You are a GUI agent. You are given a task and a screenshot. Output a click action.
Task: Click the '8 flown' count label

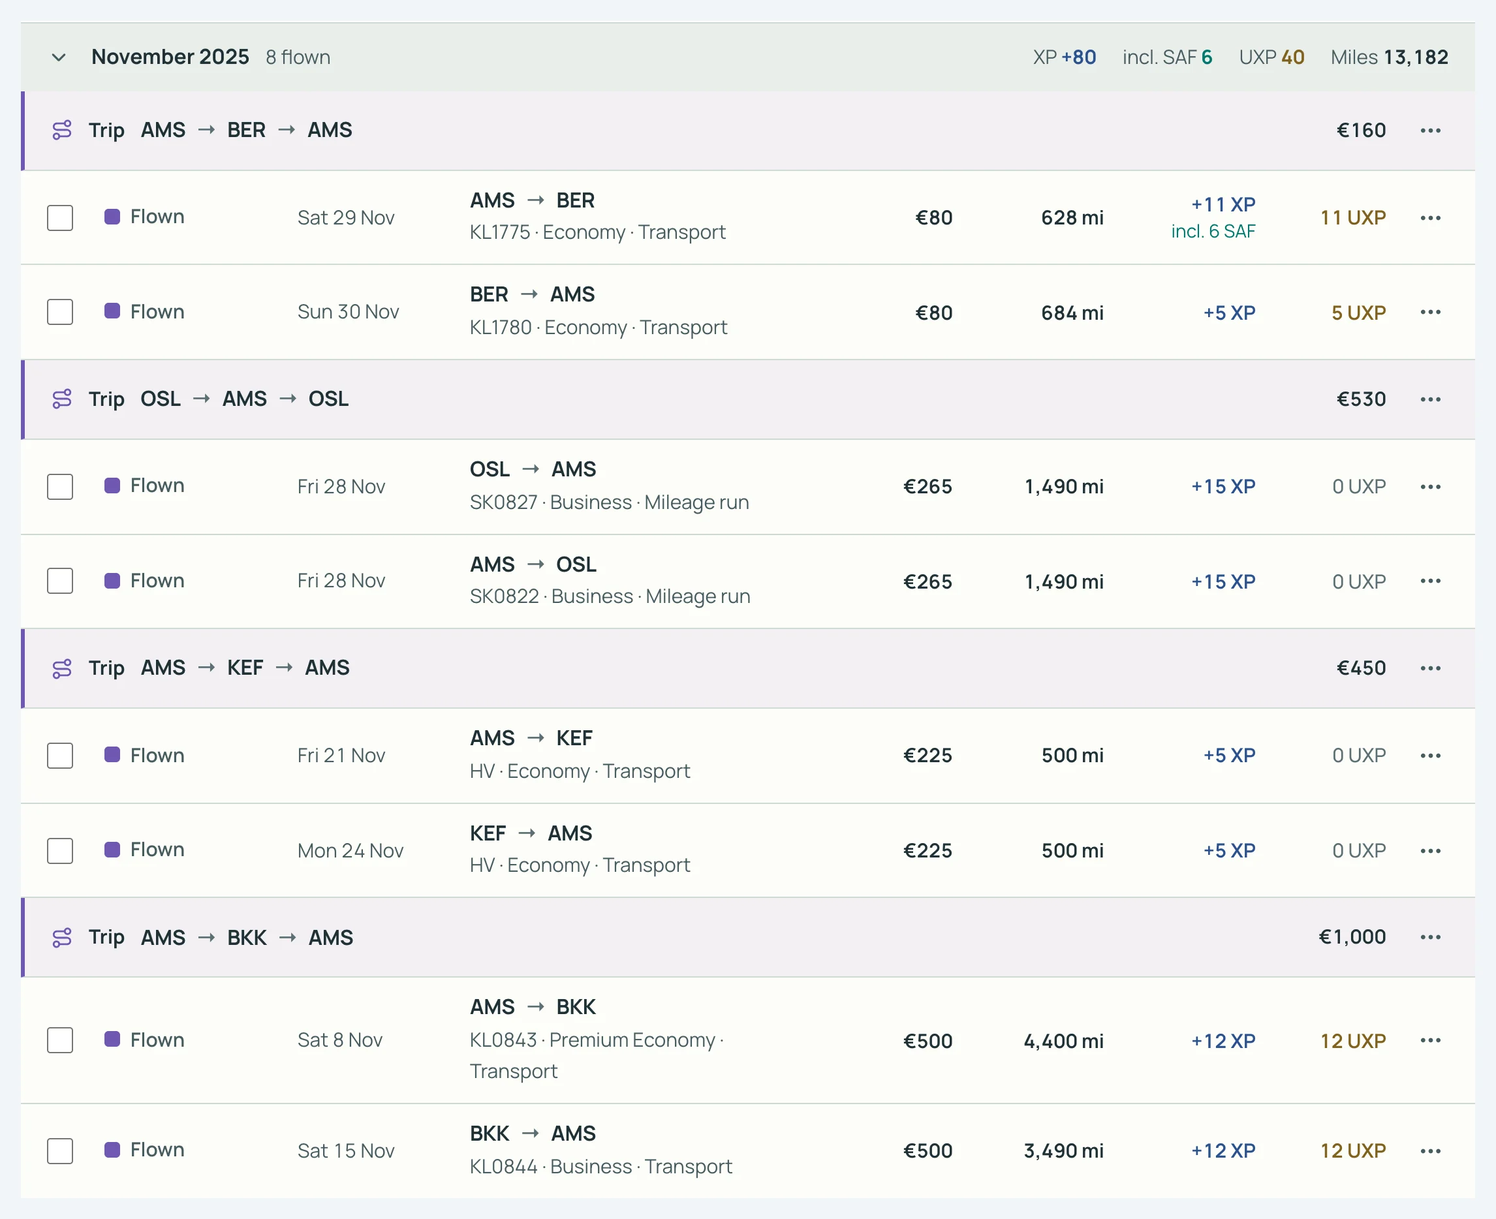tap(298, 57)
